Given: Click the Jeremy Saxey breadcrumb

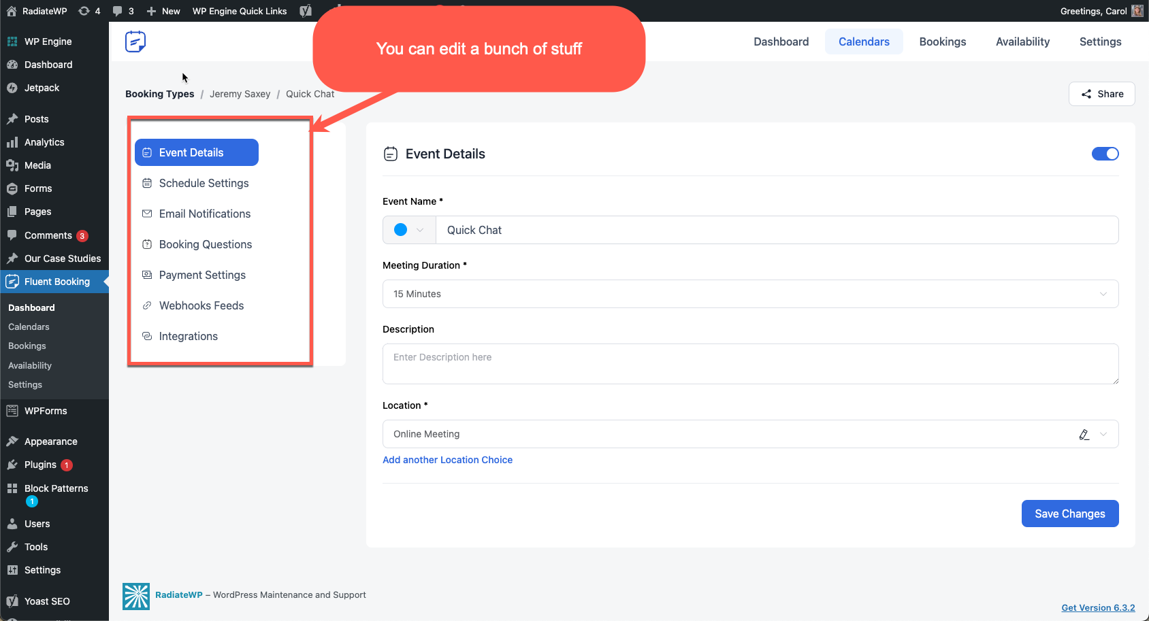Looking at the screenshot, I should pos(240,94).
